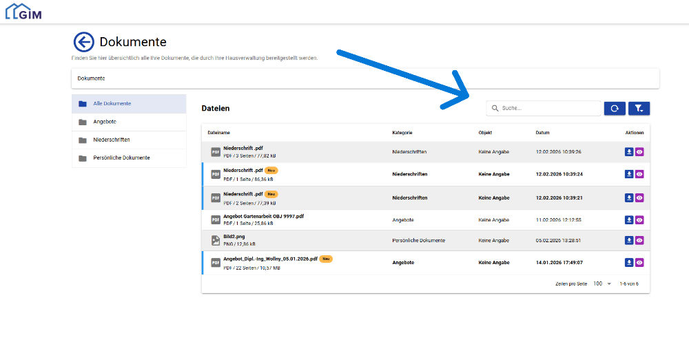Click the Dokumente breadcrumb link

(91, 78)
